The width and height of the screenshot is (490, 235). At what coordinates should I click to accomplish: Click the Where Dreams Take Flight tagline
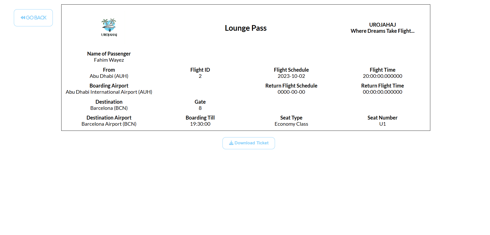tap(382, 31)
